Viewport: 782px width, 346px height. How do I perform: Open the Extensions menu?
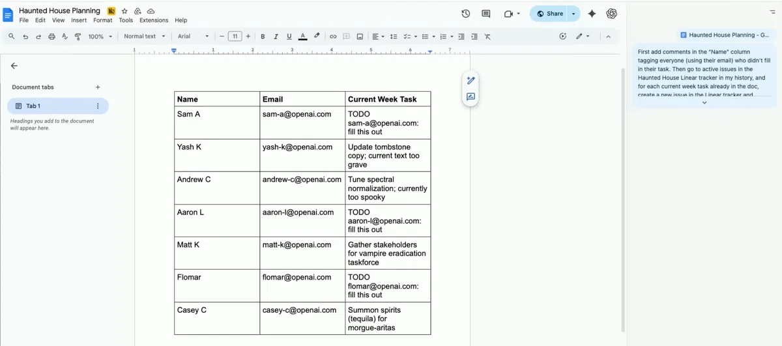(x=154, y=20)
